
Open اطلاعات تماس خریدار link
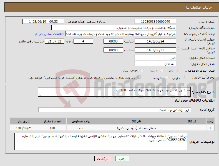(x=49, y=34)
